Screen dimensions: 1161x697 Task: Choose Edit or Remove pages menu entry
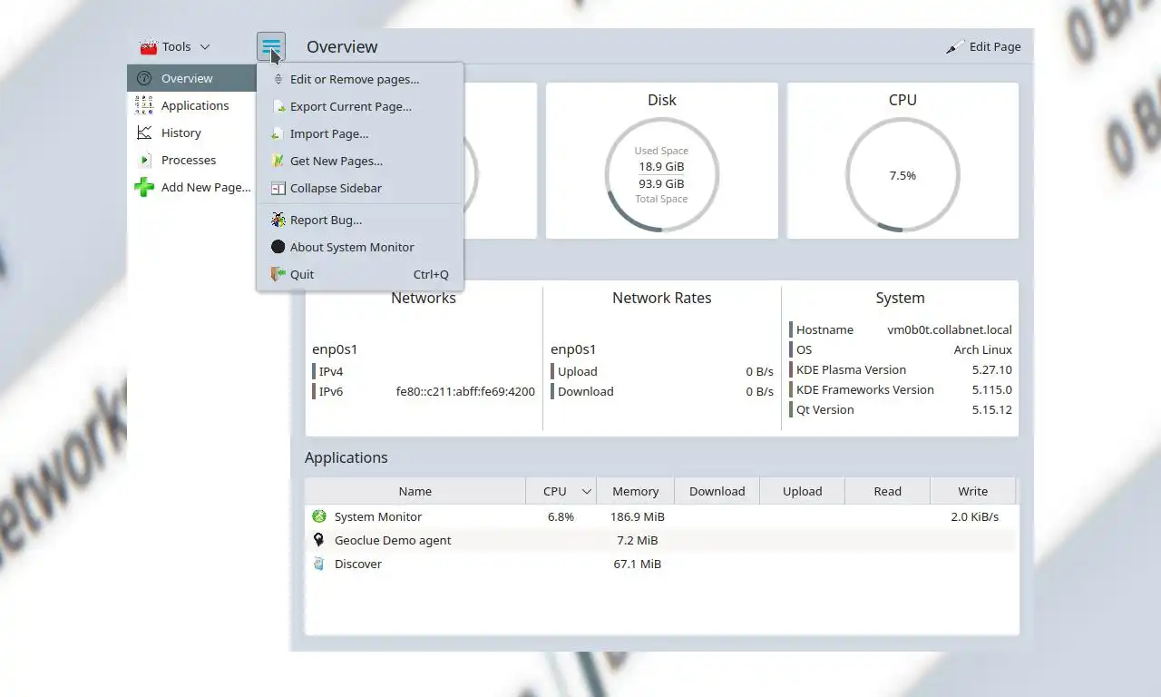[360, 79]
